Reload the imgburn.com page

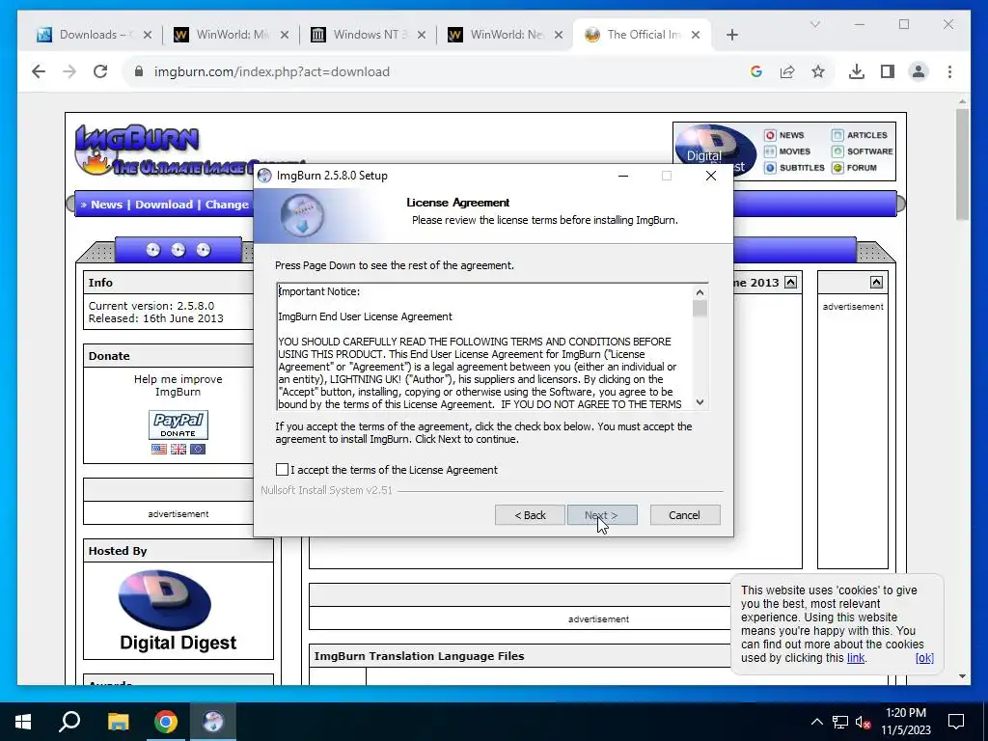coord(100,71)
